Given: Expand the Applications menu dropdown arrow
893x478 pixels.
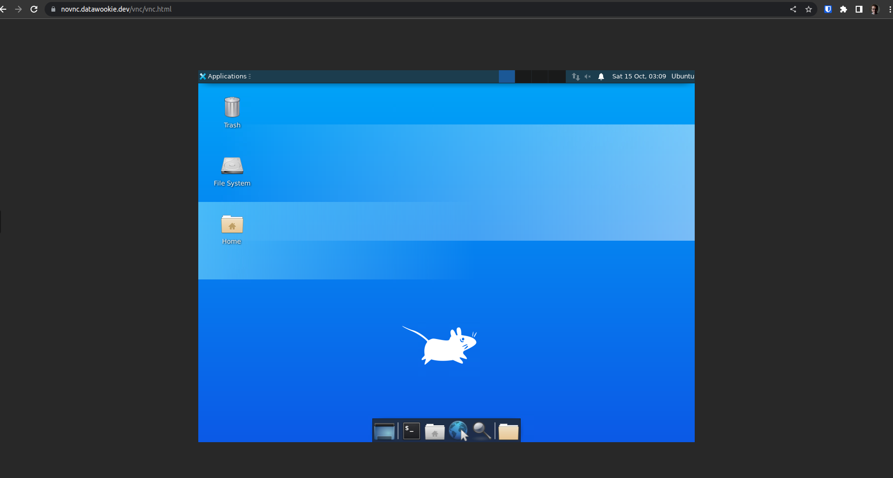Looking at the screenshot, I should 249,76.
